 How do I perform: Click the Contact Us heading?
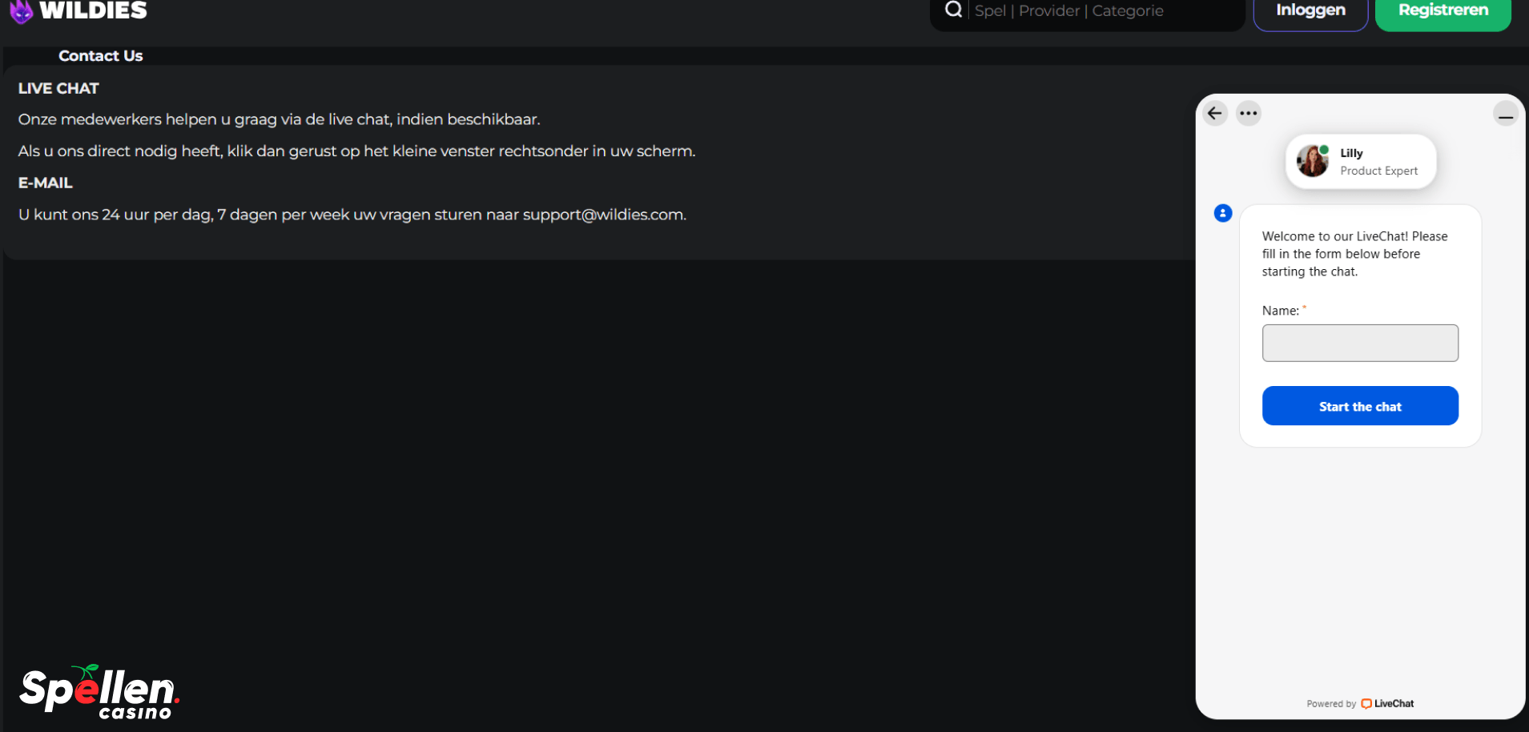100,56
